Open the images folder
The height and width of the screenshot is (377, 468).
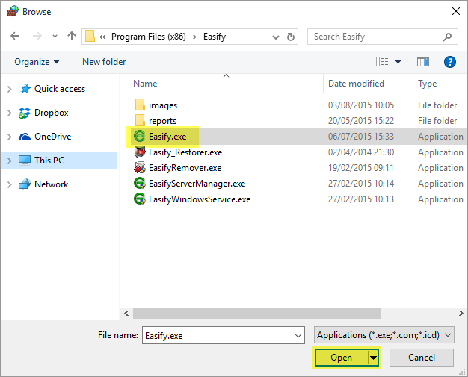[x=162, y=105]
